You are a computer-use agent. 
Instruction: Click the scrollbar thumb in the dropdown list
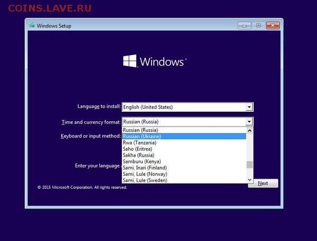click(x=250, y=165)
